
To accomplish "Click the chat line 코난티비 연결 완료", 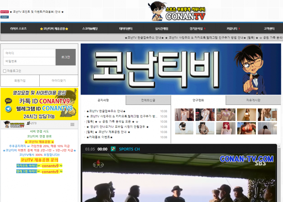I will 39,136.
